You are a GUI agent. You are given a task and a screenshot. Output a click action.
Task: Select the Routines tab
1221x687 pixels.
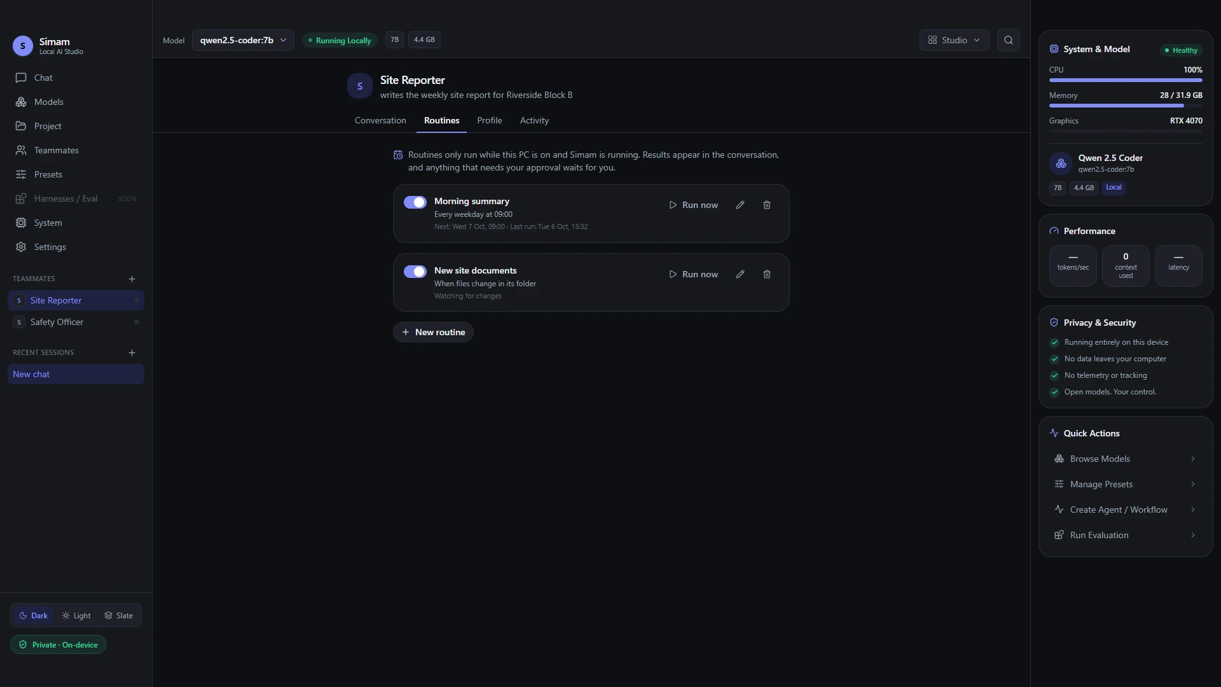441,120
